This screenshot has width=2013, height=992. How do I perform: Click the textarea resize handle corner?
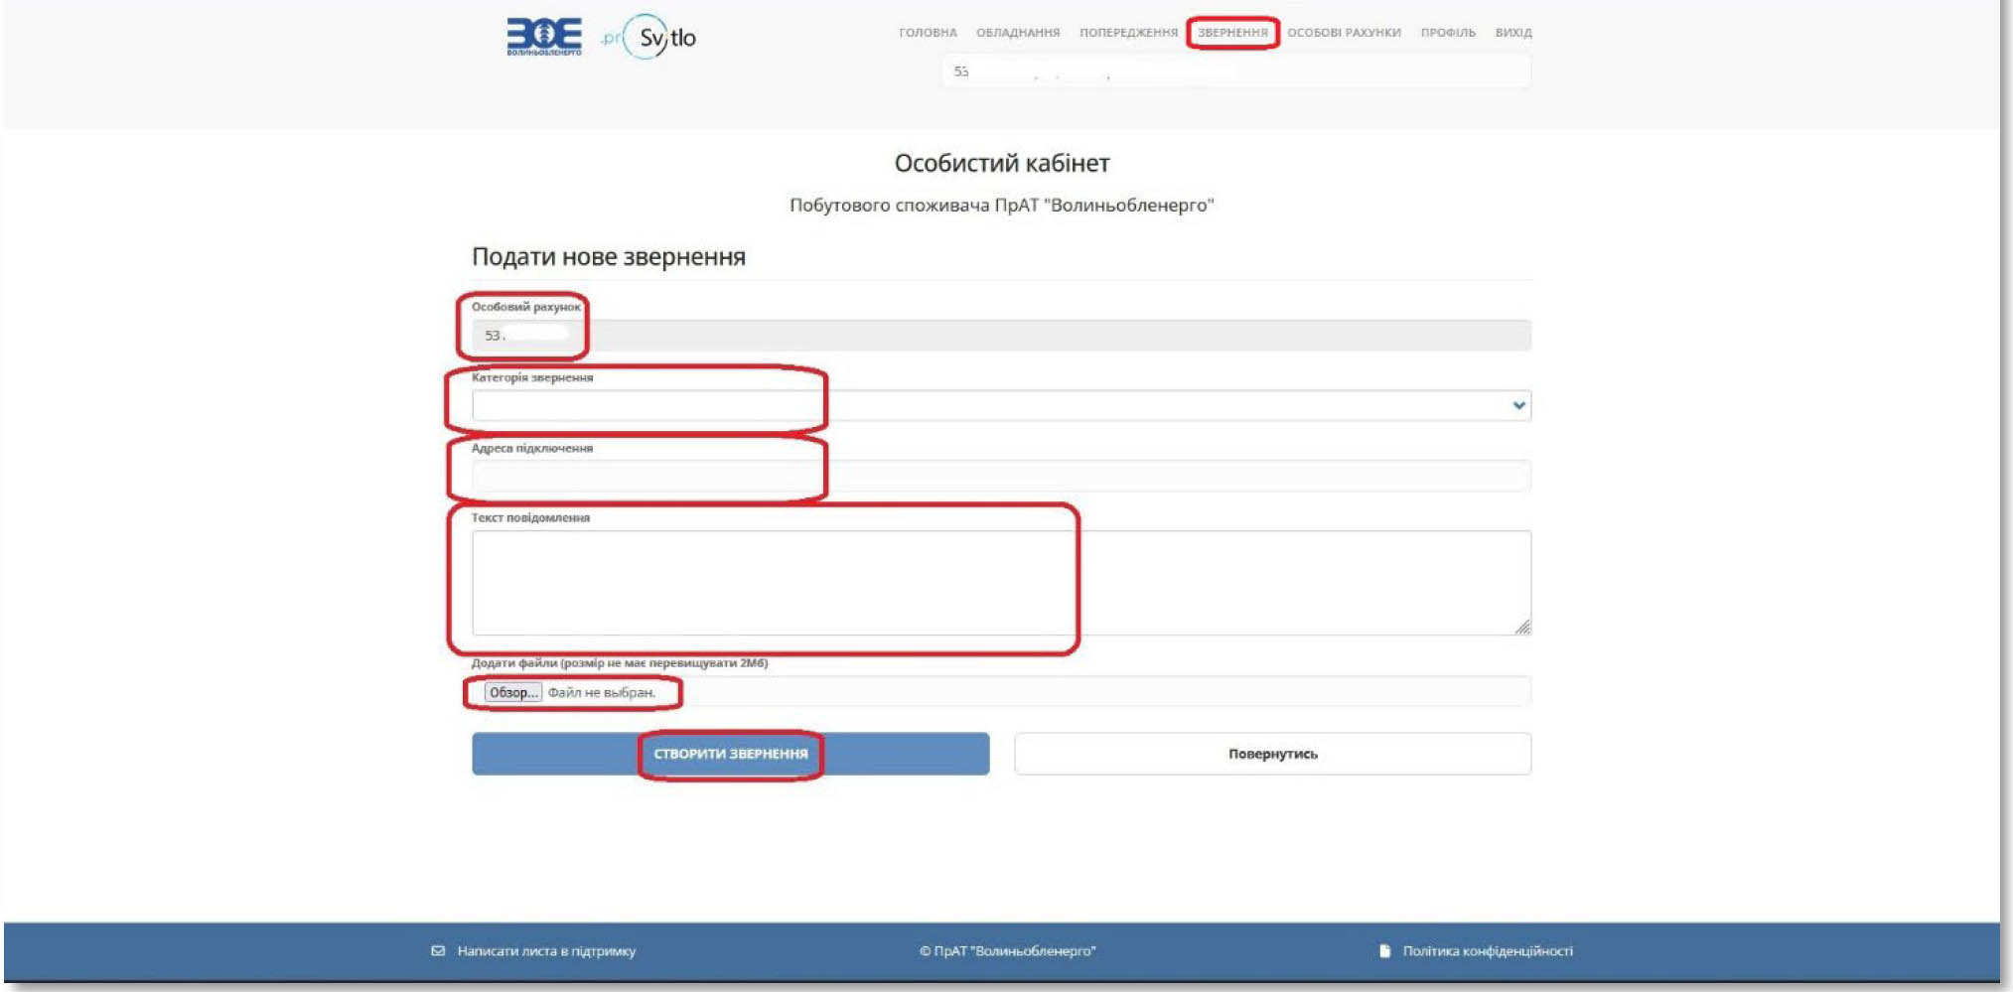pyautogui.click(x=1522, y=627)
